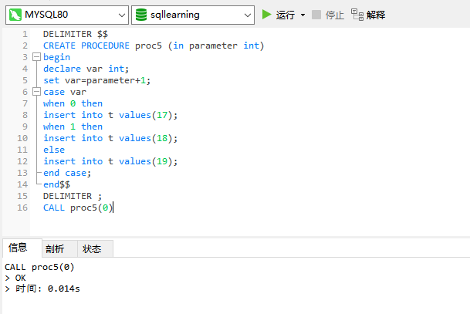The width and height of the screenshot is (470, 314).
Task: Click CREATE PROCEDURE proc5 line
Action: click(x=154, y=46)
